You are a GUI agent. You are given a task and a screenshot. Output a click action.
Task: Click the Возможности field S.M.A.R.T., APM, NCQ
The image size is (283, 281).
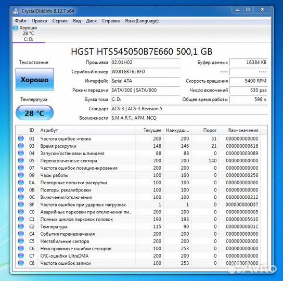(x=189, y=118)
